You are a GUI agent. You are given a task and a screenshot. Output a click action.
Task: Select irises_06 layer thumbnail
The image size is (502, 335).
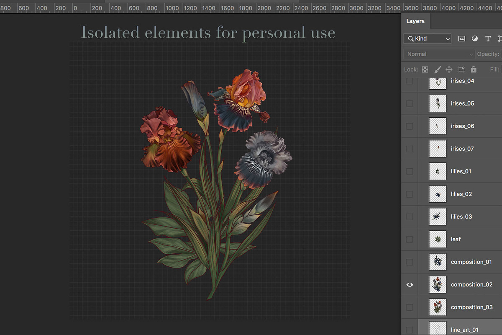[x=438, y=126]
